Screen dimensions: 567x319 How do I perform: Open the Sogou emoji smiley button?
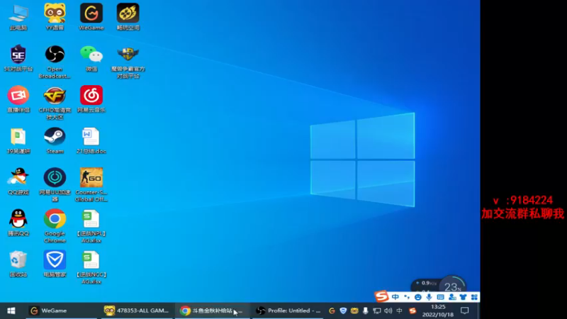pos(418,297)
